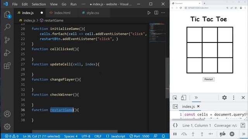Close the index.js tab in DevTools
The image size is (248, 139).
coord(198,107)
